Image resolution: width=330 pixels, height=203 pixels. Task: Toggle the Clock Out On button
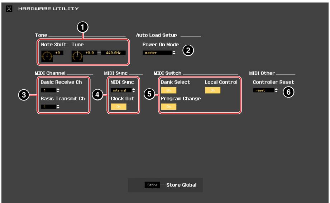[119, 107]
